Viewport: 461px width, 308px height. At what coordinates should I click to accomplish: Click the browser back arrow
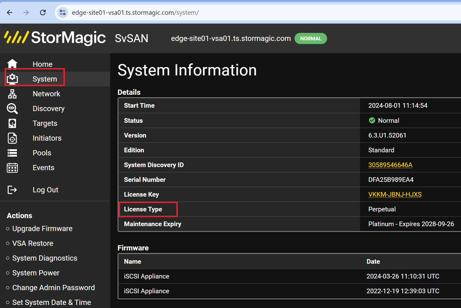10,13
